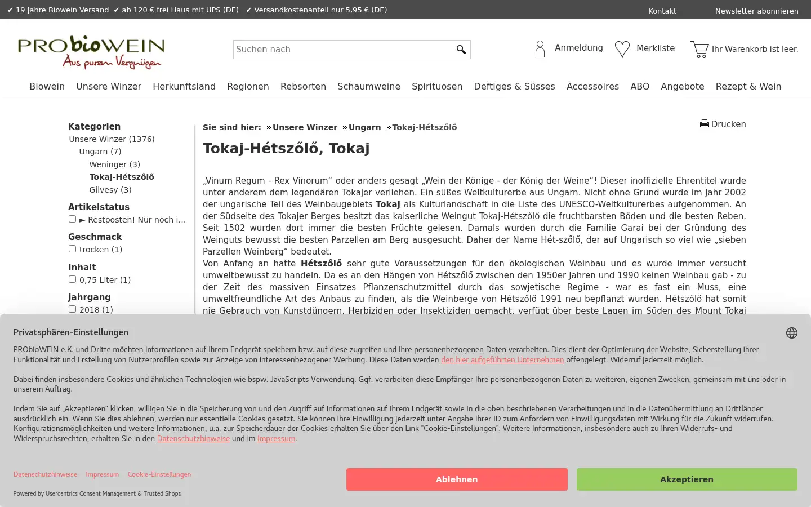811x507 pixels.
Task: Select Schaumweine in top navigation
Action: click(x=369, y=86)
